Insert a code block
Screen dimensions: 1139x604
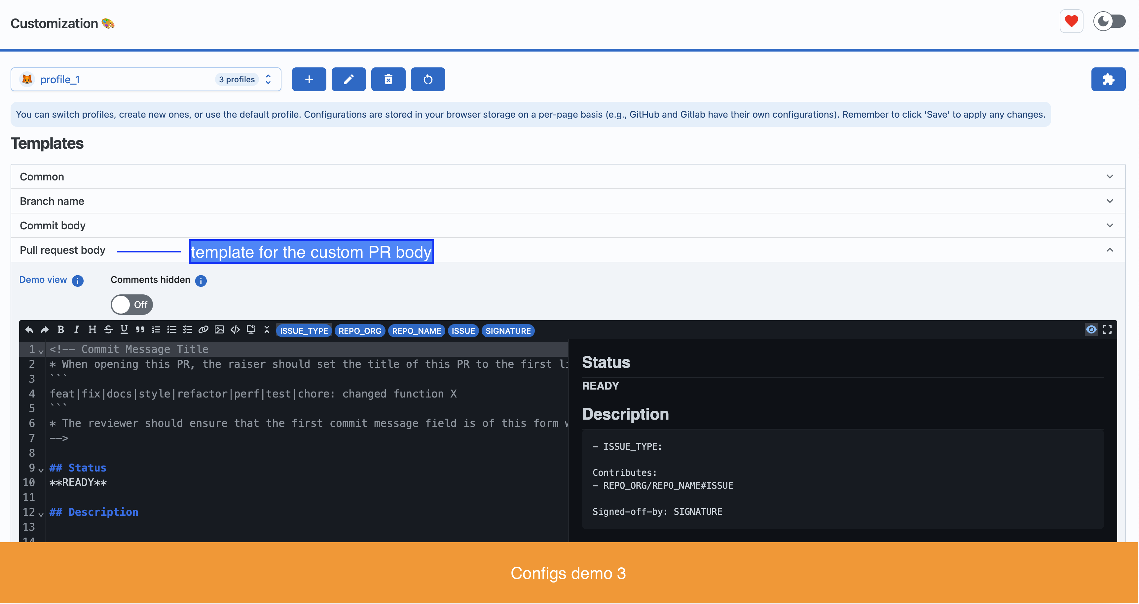click(235, 330)
